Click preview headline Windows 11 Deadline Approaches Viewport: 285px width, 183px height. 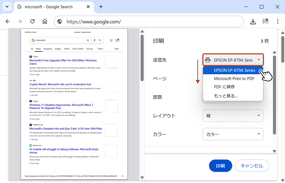point(61,107)
